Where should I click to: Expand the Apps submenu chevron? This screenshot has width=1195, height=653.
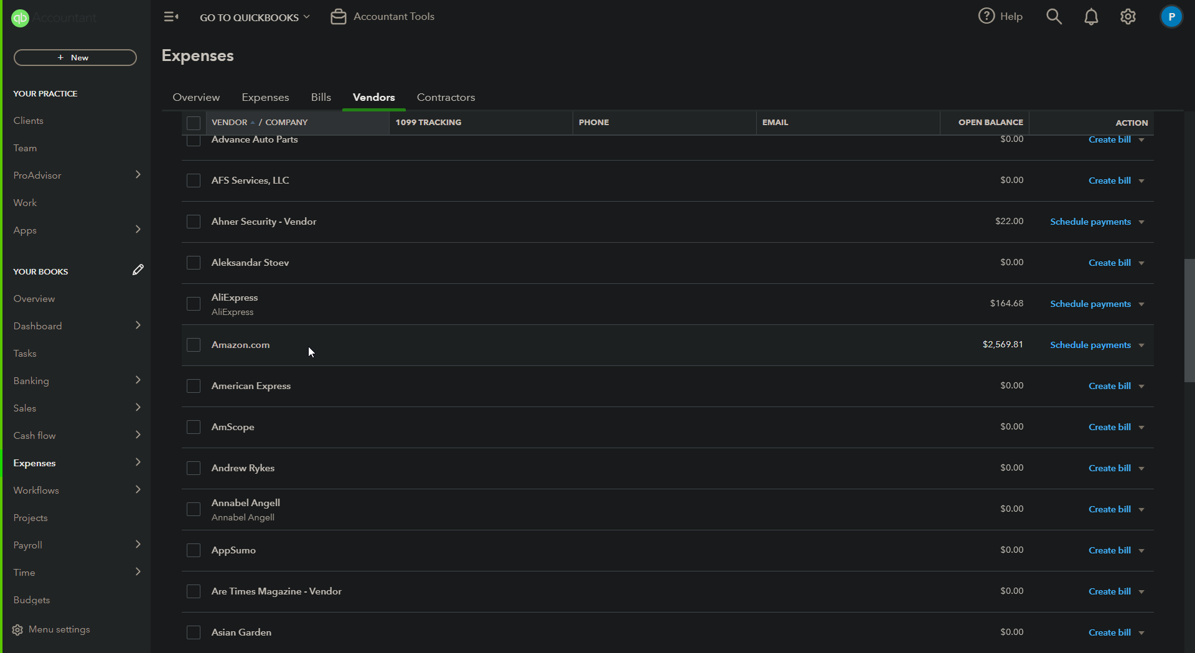point(138,229)
